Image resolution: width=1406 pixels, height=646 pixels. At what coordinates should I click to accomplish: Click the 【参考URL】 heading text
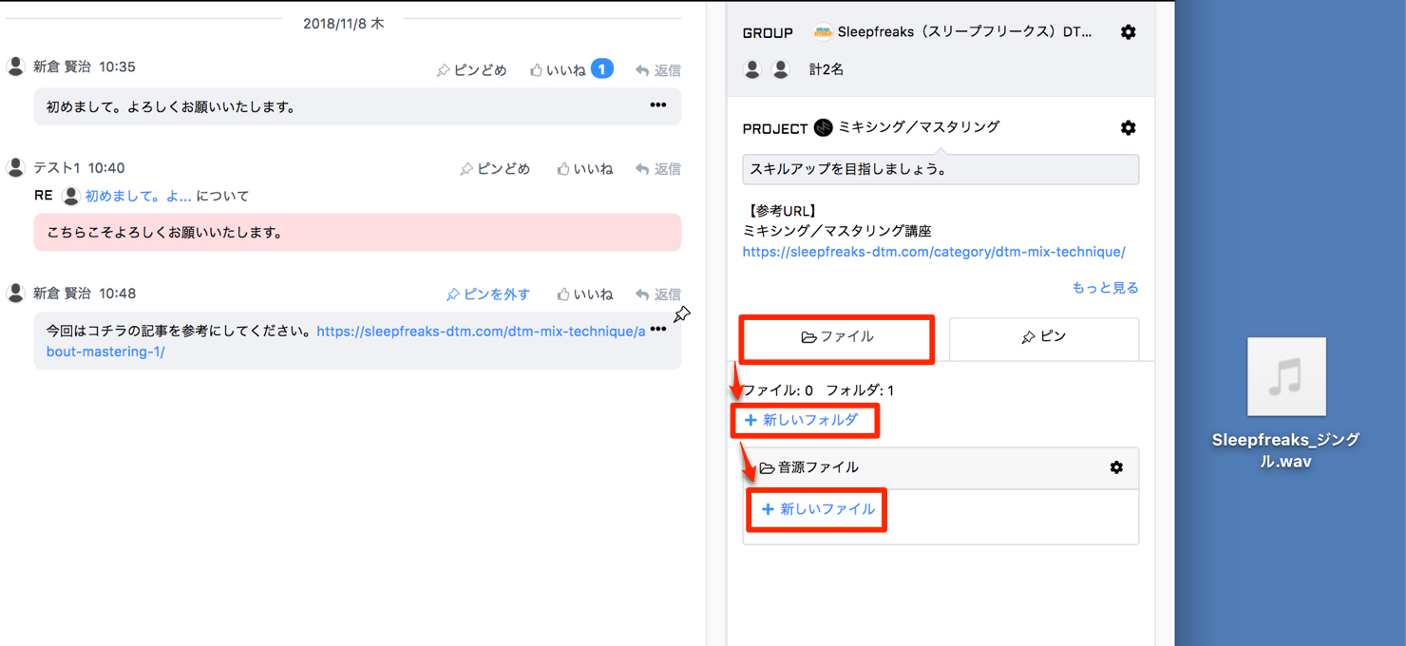tap(781, 211)
